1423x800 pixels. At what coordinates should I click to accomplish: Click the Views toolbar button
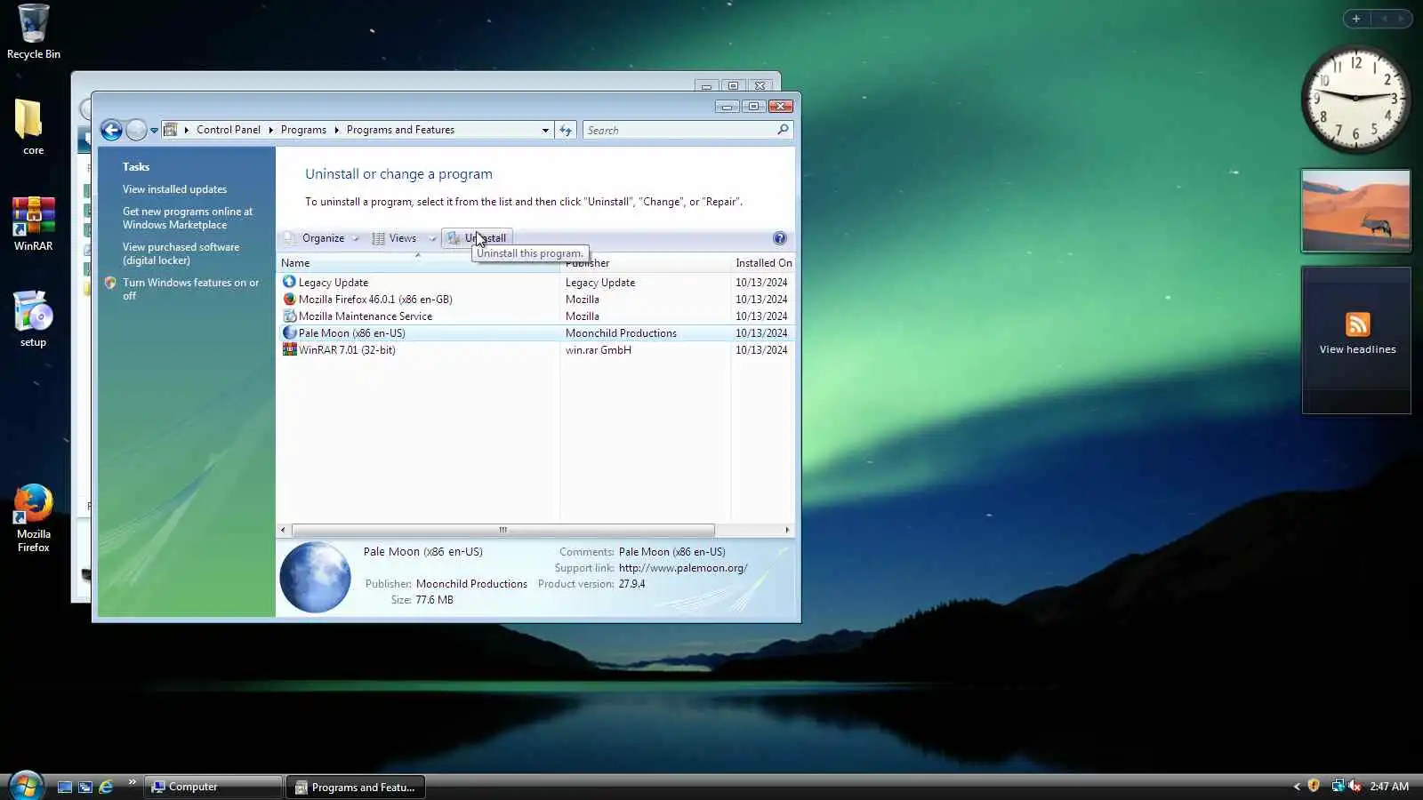tap(395, 238)
